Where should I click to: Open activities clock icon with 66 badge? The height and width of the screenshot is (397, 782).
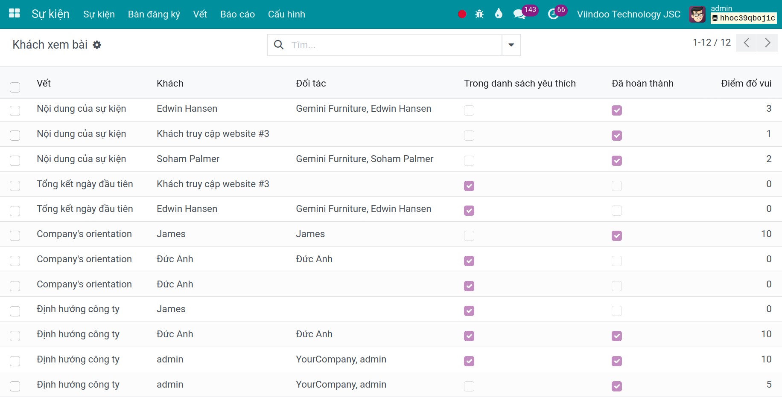coord(554,14)
